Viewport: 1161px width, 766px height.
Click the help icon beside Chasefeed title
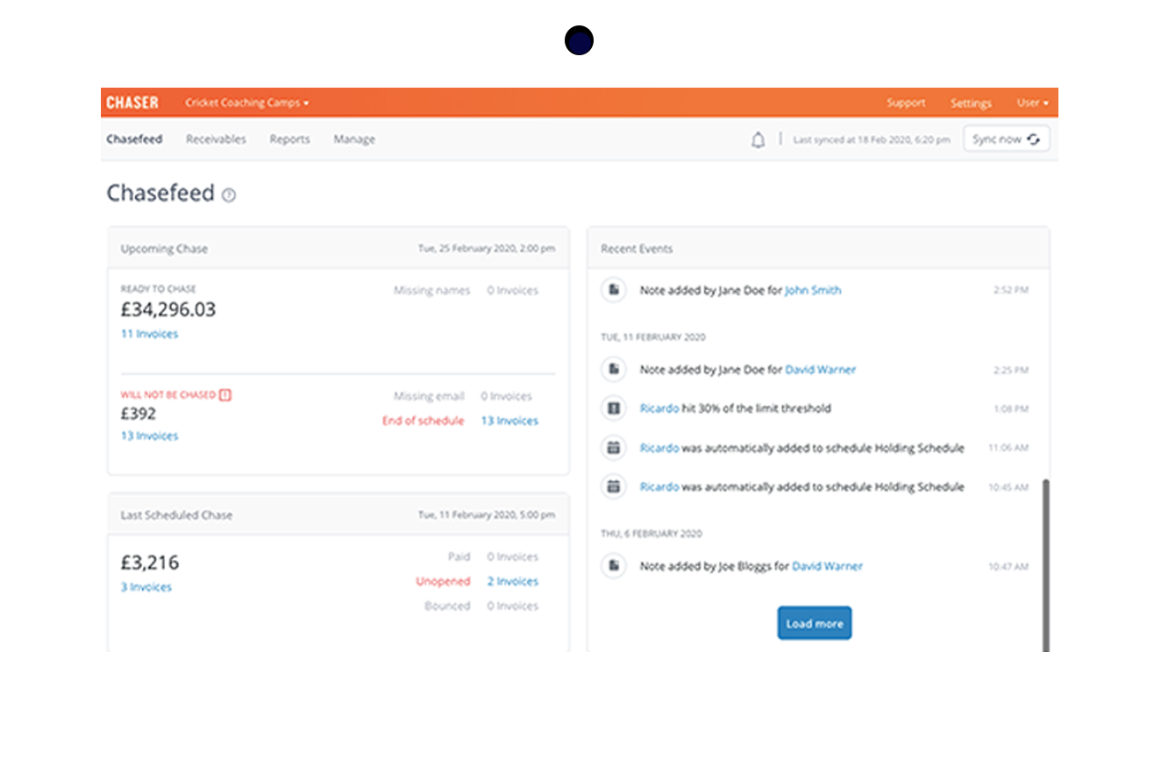[229, 195]
